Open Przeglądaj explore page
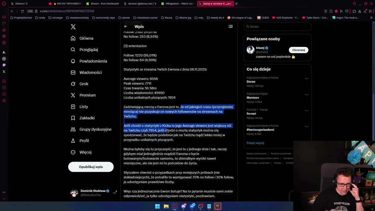 pos(85,50)
